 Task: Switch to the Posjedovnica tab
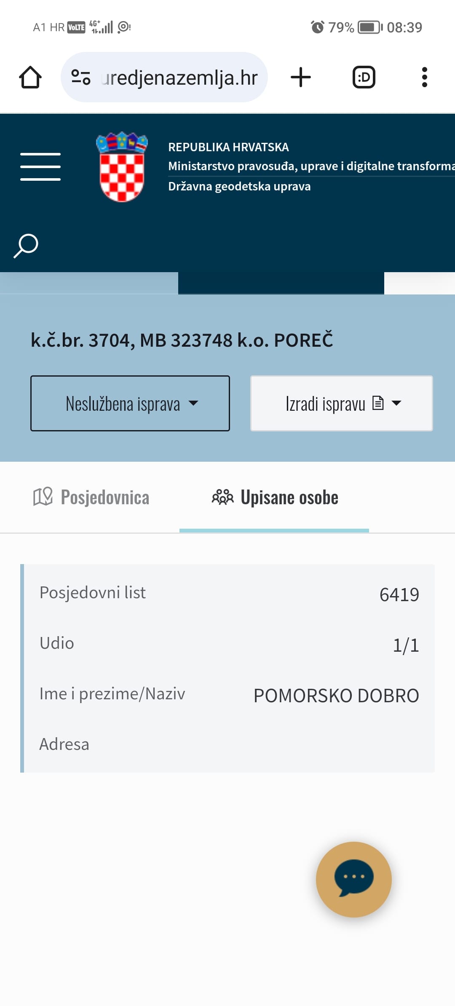pos(91,498)
